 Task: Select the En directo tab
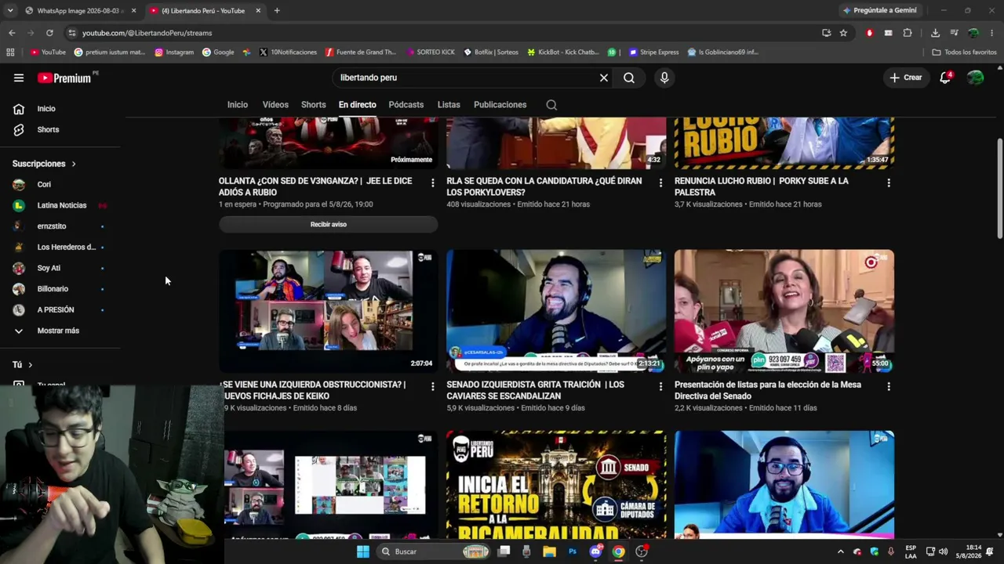coord(358,105)
